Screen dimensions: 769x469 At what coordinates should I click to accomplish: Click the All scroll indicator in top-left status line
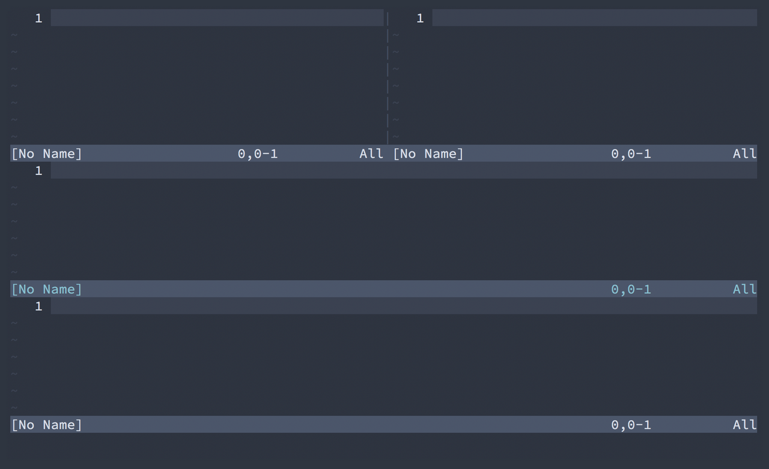[371, 154]
